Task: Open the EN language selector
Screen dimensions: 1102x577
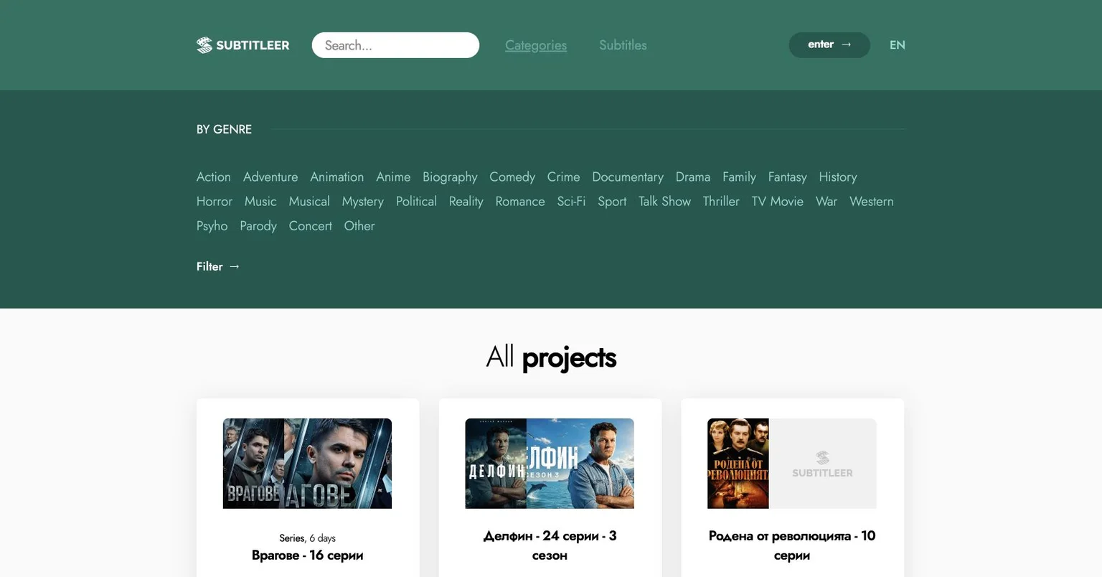Action: 898,45
